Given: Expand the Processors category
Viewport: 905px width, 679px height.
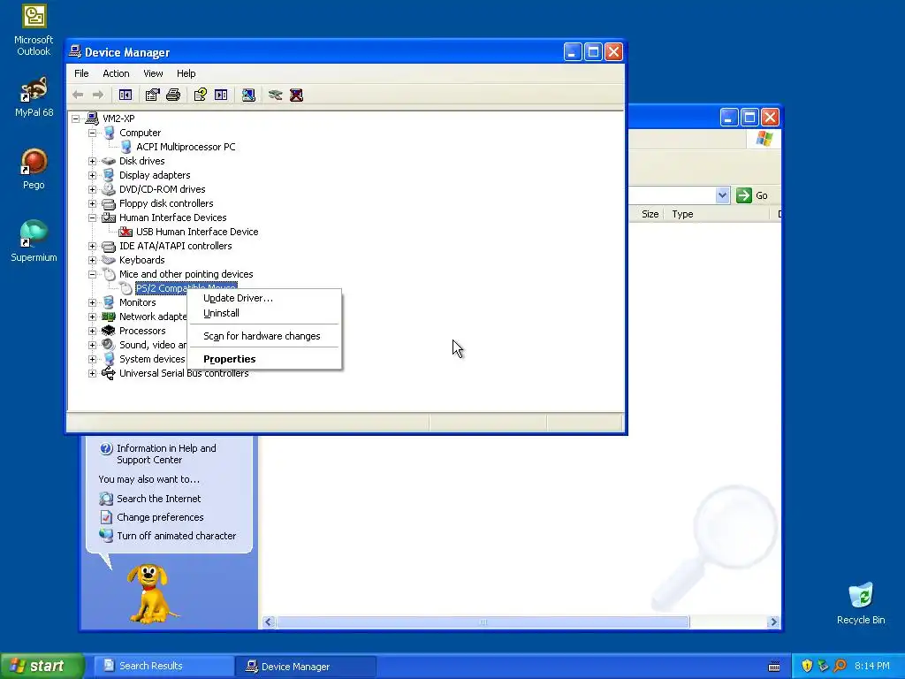Looking at the screenshot, I should point(92,331).
